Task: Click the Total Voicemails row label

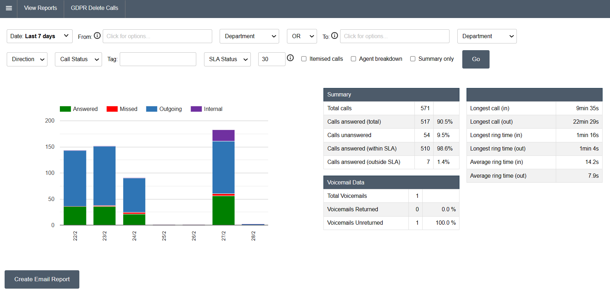Action: click(347, 196)
